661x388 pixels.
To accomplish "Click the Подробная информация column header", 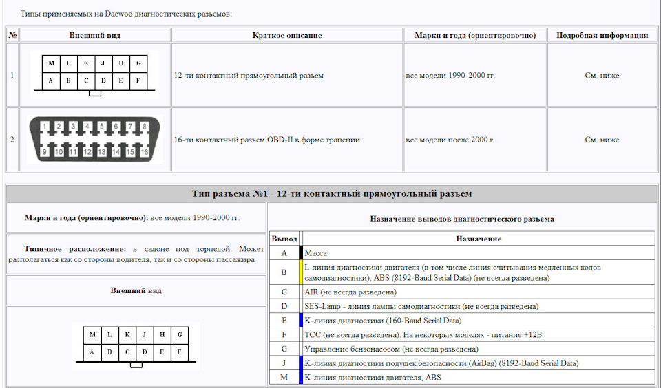I will click(602, 35).
